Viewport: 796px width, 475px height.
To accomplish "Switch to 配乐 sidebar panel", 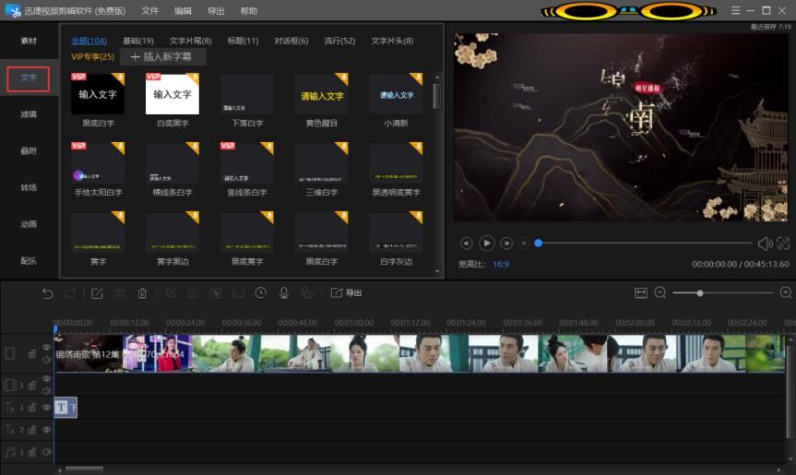I will [x=29, y=261].
